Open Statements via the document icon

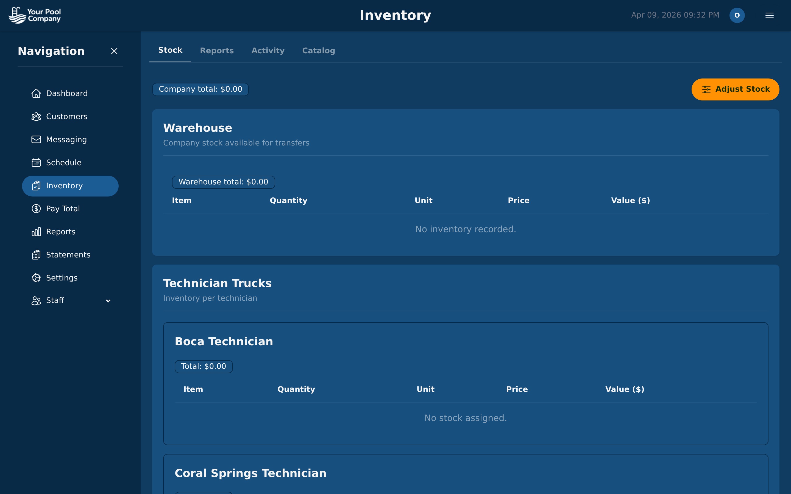(36, 254)
